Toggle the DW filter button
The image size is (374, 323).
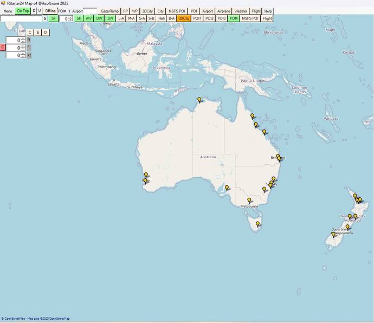99,18
